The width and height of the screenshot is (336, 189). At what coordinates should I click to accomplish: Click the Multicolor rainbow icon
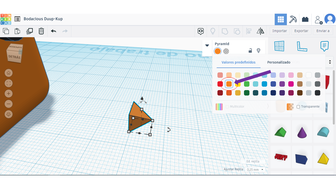(x=219, y=107)
